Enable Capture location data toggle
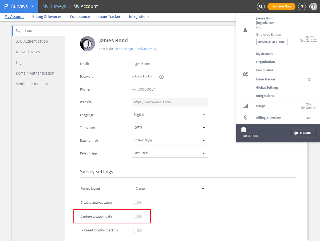Image resolution: width=320 pixels, height=241 pixels. pyautogui.click(x=137, y=217)
